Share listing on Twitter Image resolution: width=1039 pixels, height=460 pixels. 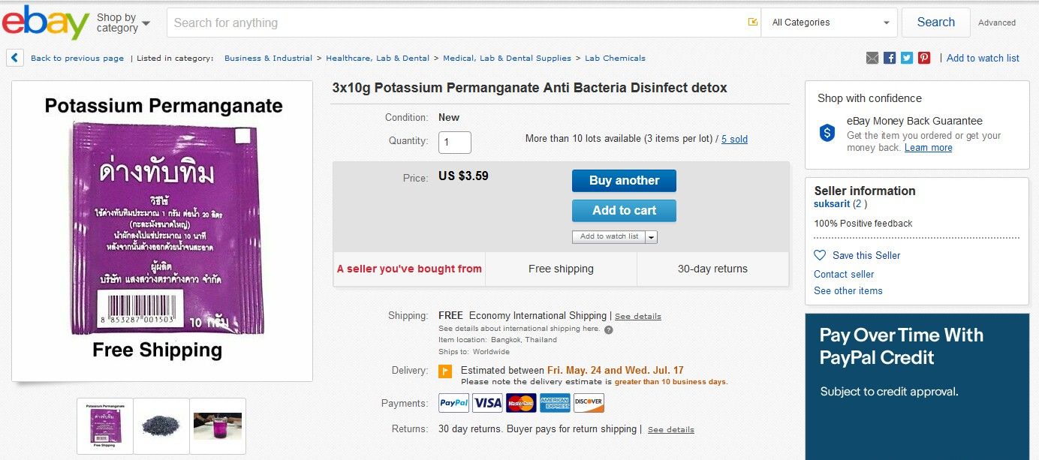(x=907, y=58)
